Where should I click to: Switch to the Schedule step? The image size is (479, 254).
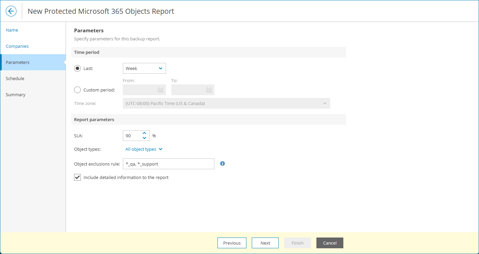(x=15, y=78)
